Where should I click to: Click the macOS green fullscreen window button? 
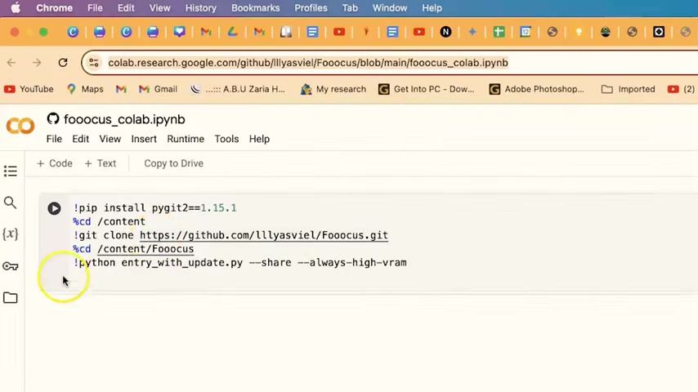click(43, 32)
